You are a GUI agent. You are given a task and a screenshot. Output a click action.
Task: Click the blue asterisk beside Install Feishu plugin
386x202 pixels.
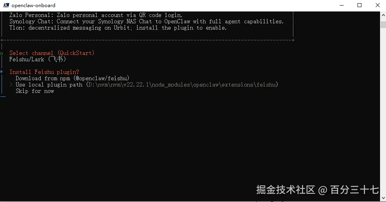click(2, 72)
